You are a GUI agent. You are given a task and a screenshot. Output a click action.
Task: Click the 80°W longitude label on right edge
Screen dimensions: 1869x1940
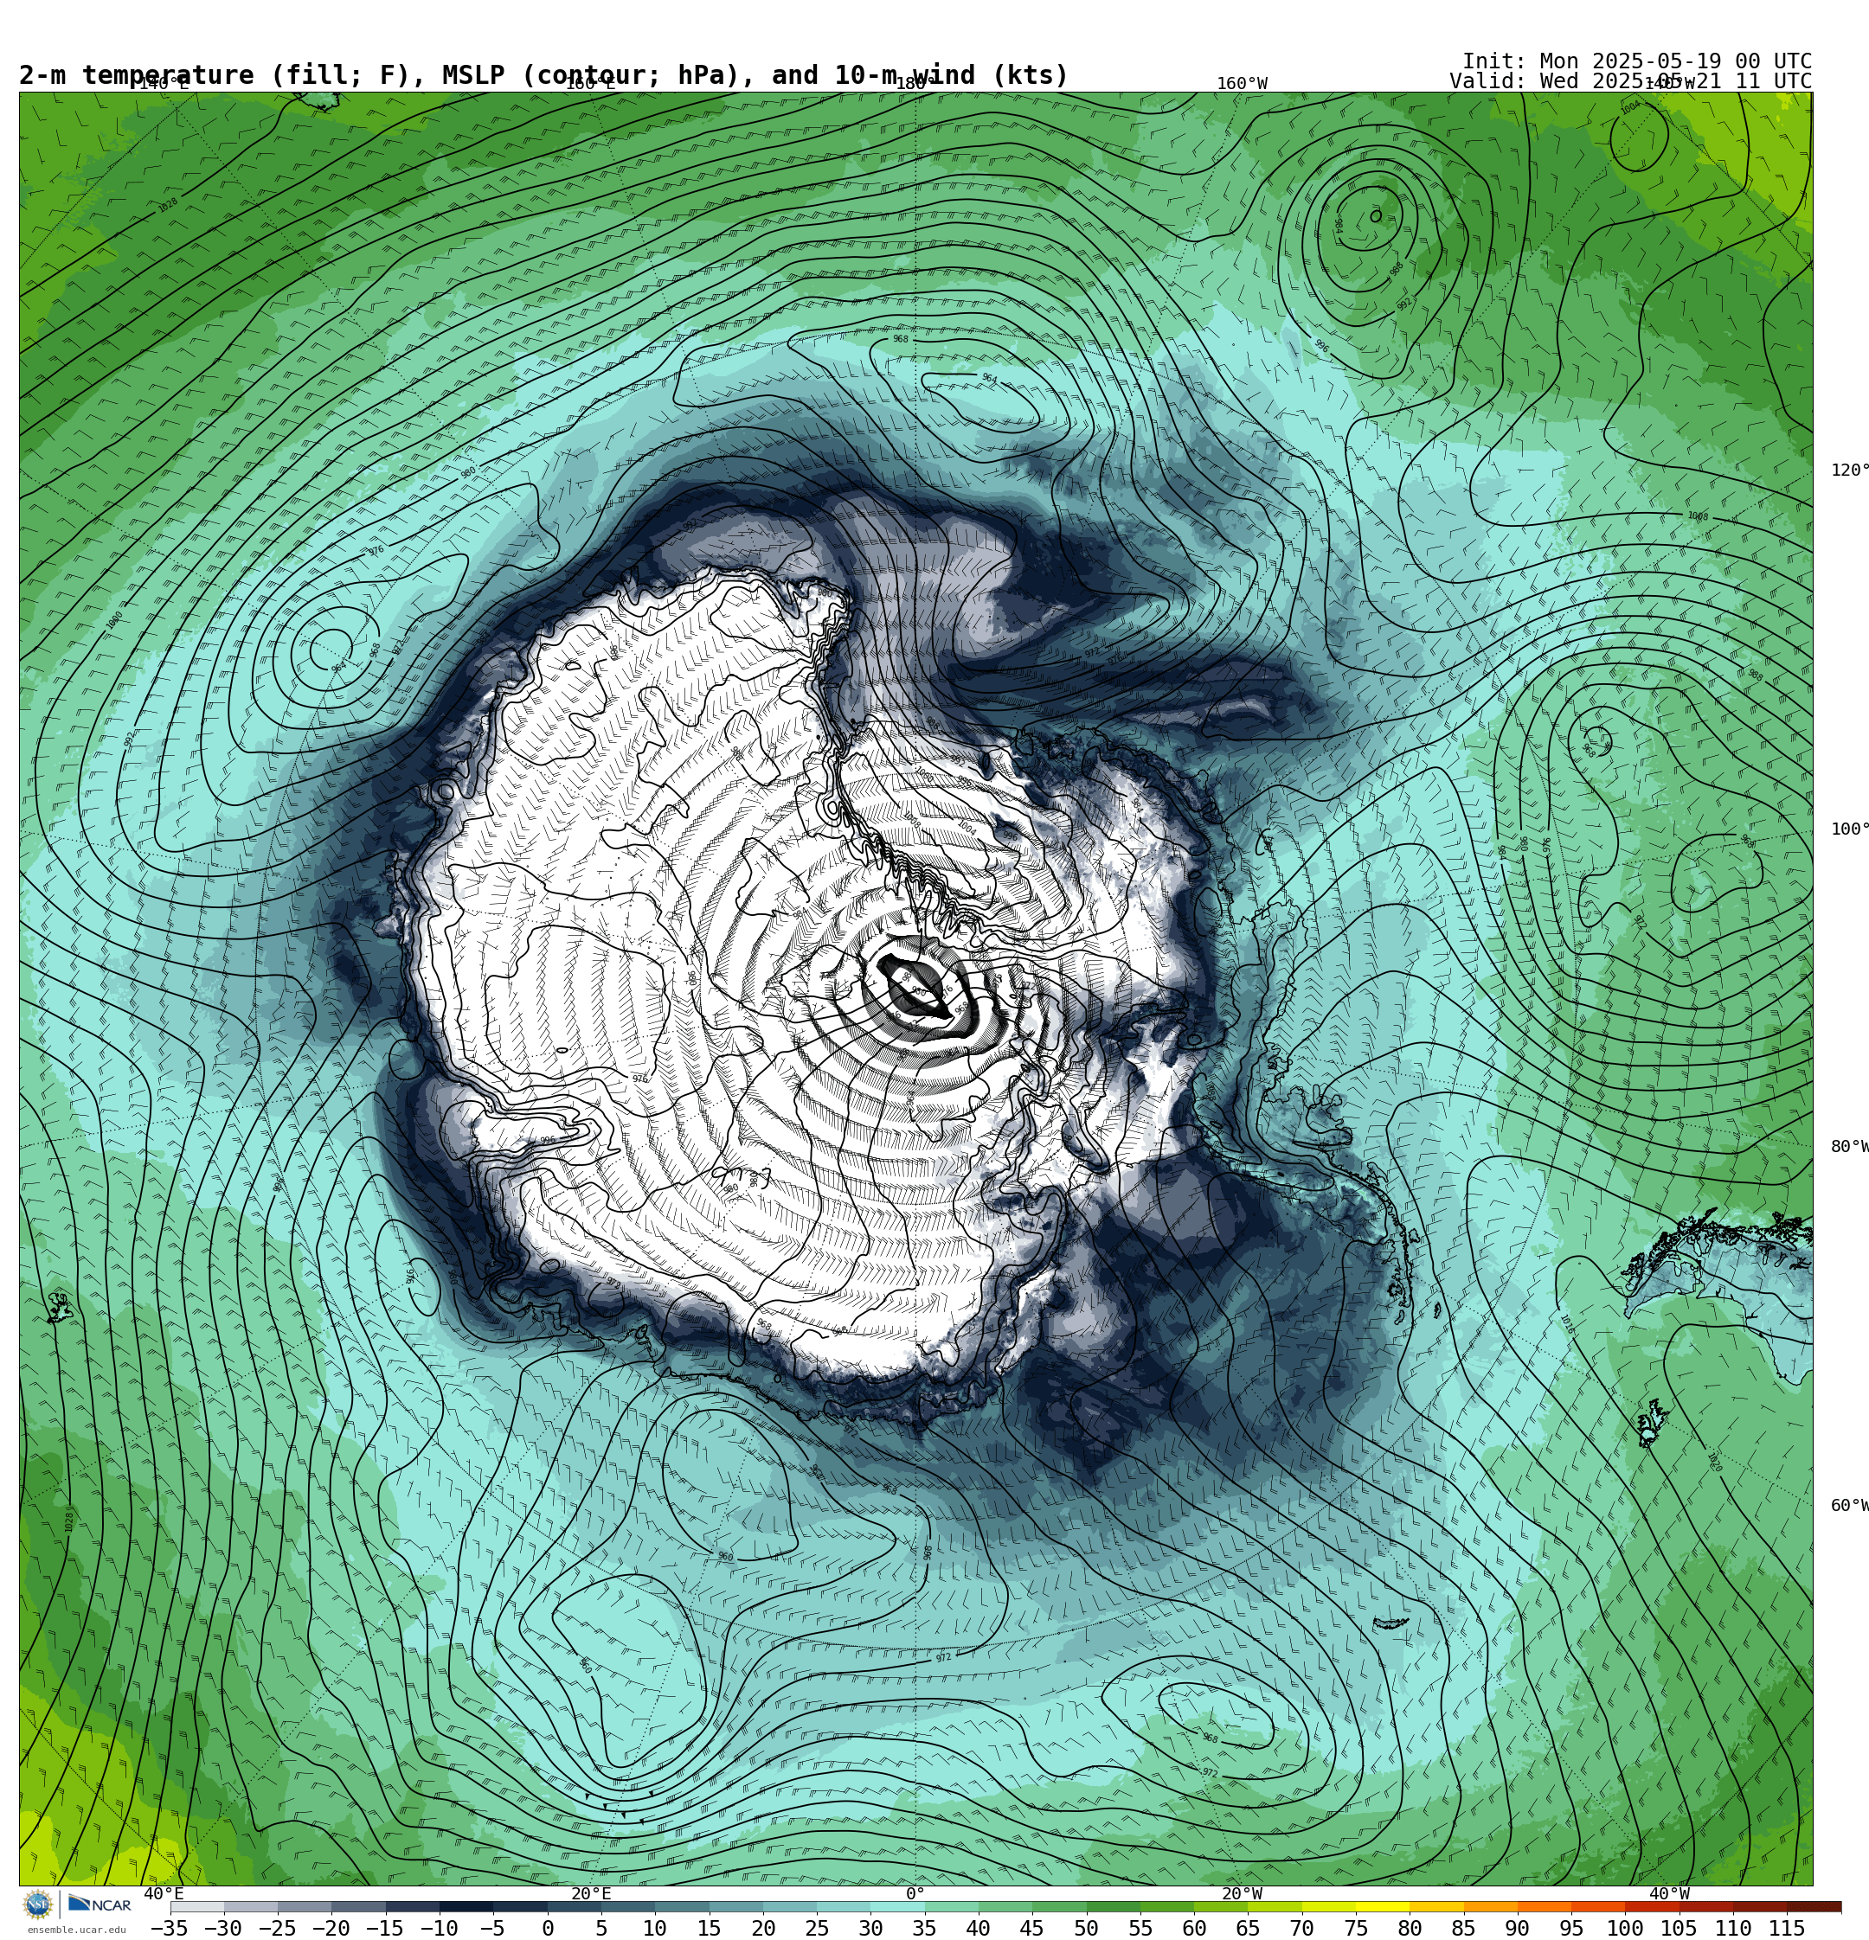tap(1849, 1146)
